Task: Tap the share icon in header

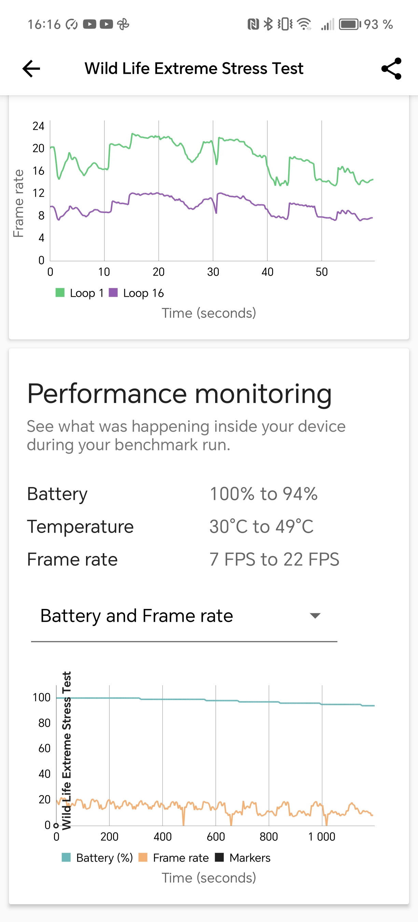Action: (x=391, y=68)
